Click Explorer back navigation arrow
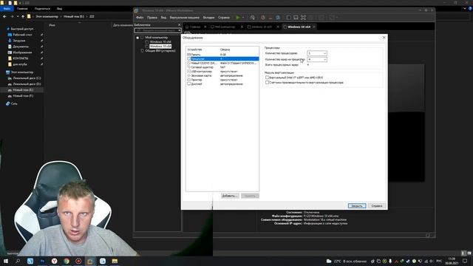This screenshot has height=266, width=473. [4, 16]
